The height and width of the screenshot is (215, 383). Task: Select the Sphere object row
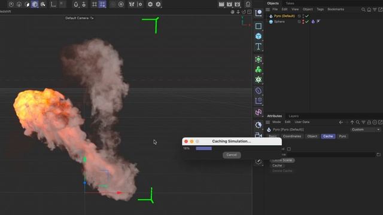point(279,21)
